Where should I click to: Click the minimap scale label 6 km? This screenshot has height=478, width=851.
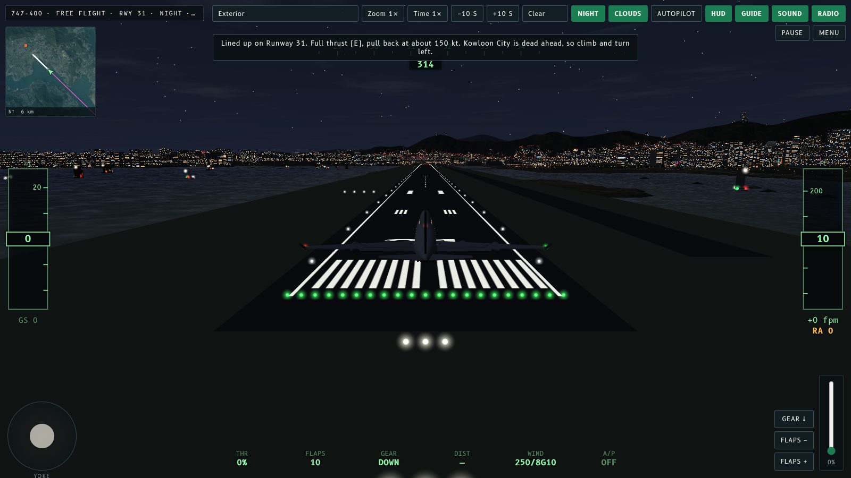point(27,112)
